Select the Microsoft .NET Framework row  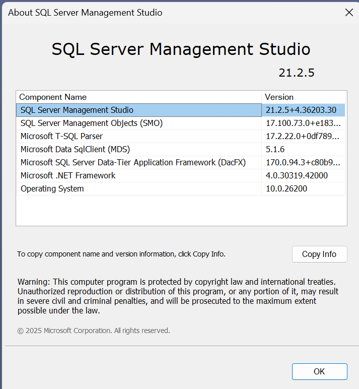[180, 176]
